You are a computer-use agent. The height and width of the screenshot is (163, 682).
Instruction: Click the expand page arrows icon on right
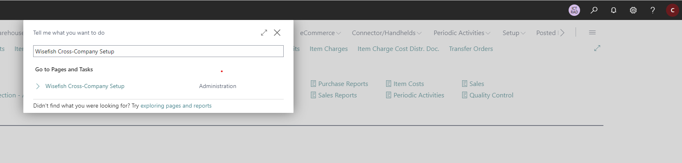click(597, 48)
